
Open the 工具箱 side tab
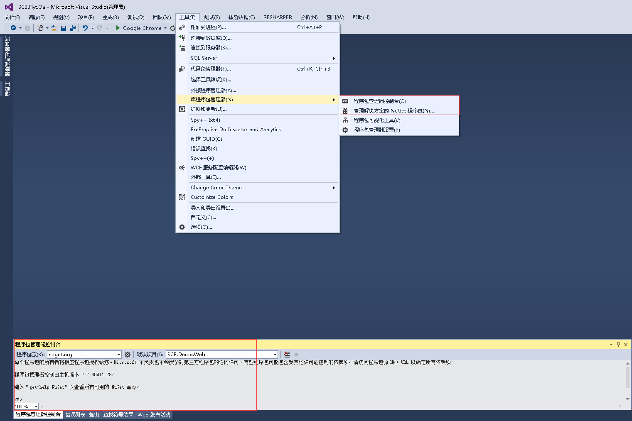tap(7, 88)
